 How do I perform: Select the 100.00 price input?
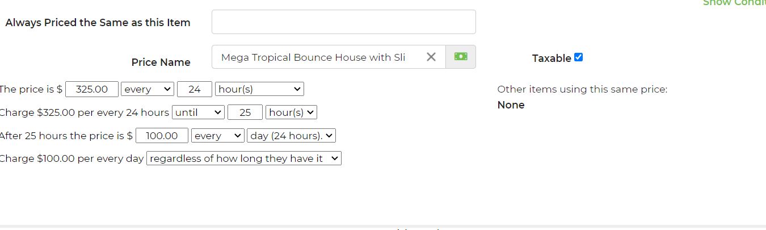coord(162,136)
